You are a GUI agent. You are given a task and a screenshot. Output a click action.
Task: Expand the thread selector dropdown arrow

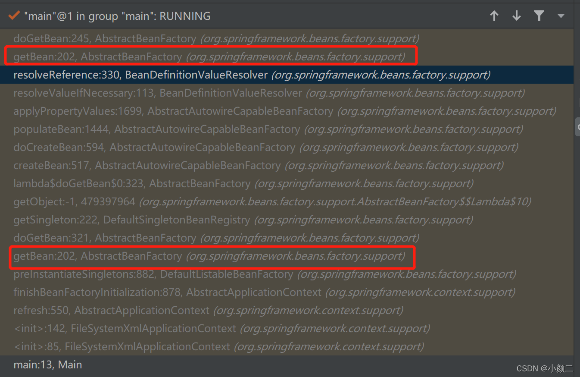(x=561, y=16)
